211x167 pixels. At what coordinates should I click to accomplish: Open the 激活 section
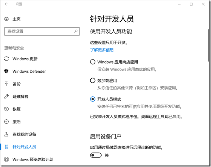click(x=17, y=122)
